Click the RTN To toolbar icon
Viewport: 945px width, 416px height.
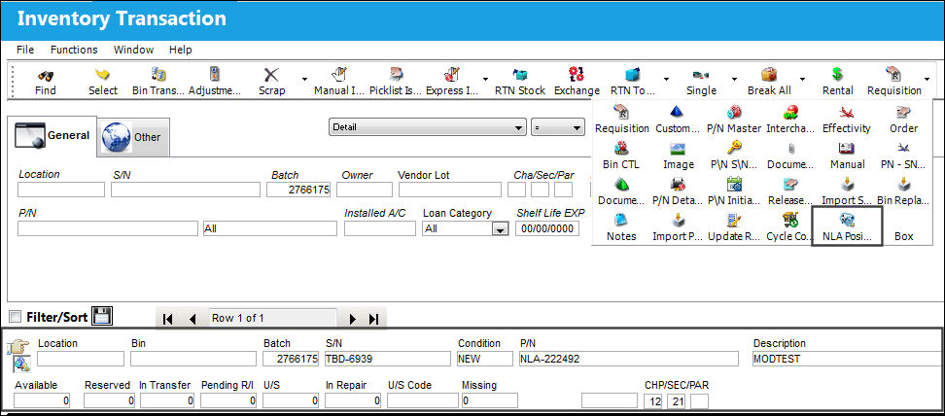pos(632,75)
